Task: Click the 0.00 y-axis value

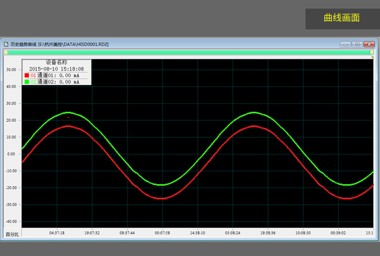Action: pyautogui.click(x=11, y=154)
